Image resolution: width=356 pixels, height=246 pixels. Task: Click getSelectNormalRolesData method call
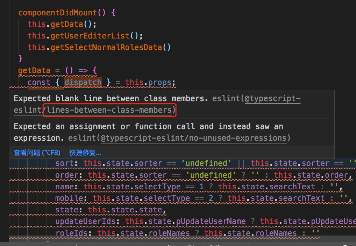pos(106,48)
